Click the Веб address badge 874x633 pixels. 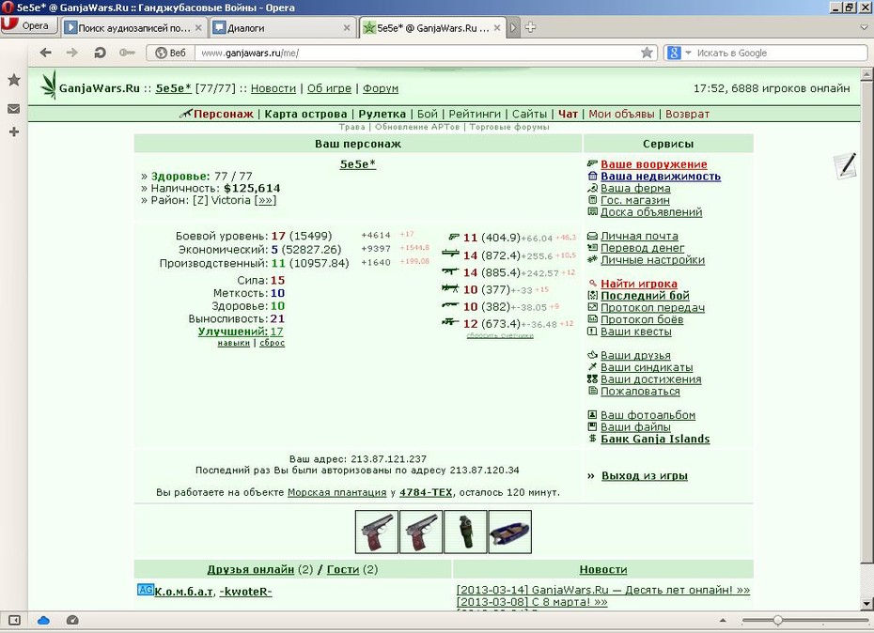click(x=170, y=53)
